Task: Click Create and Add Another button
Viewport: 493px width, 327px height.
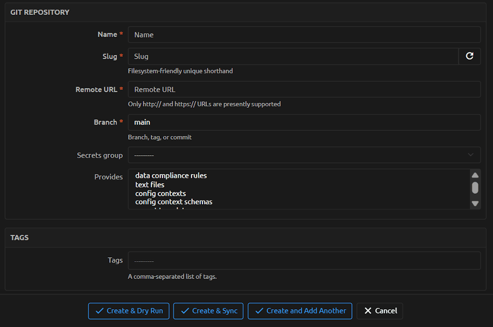Action: click(x=300, y=311)
